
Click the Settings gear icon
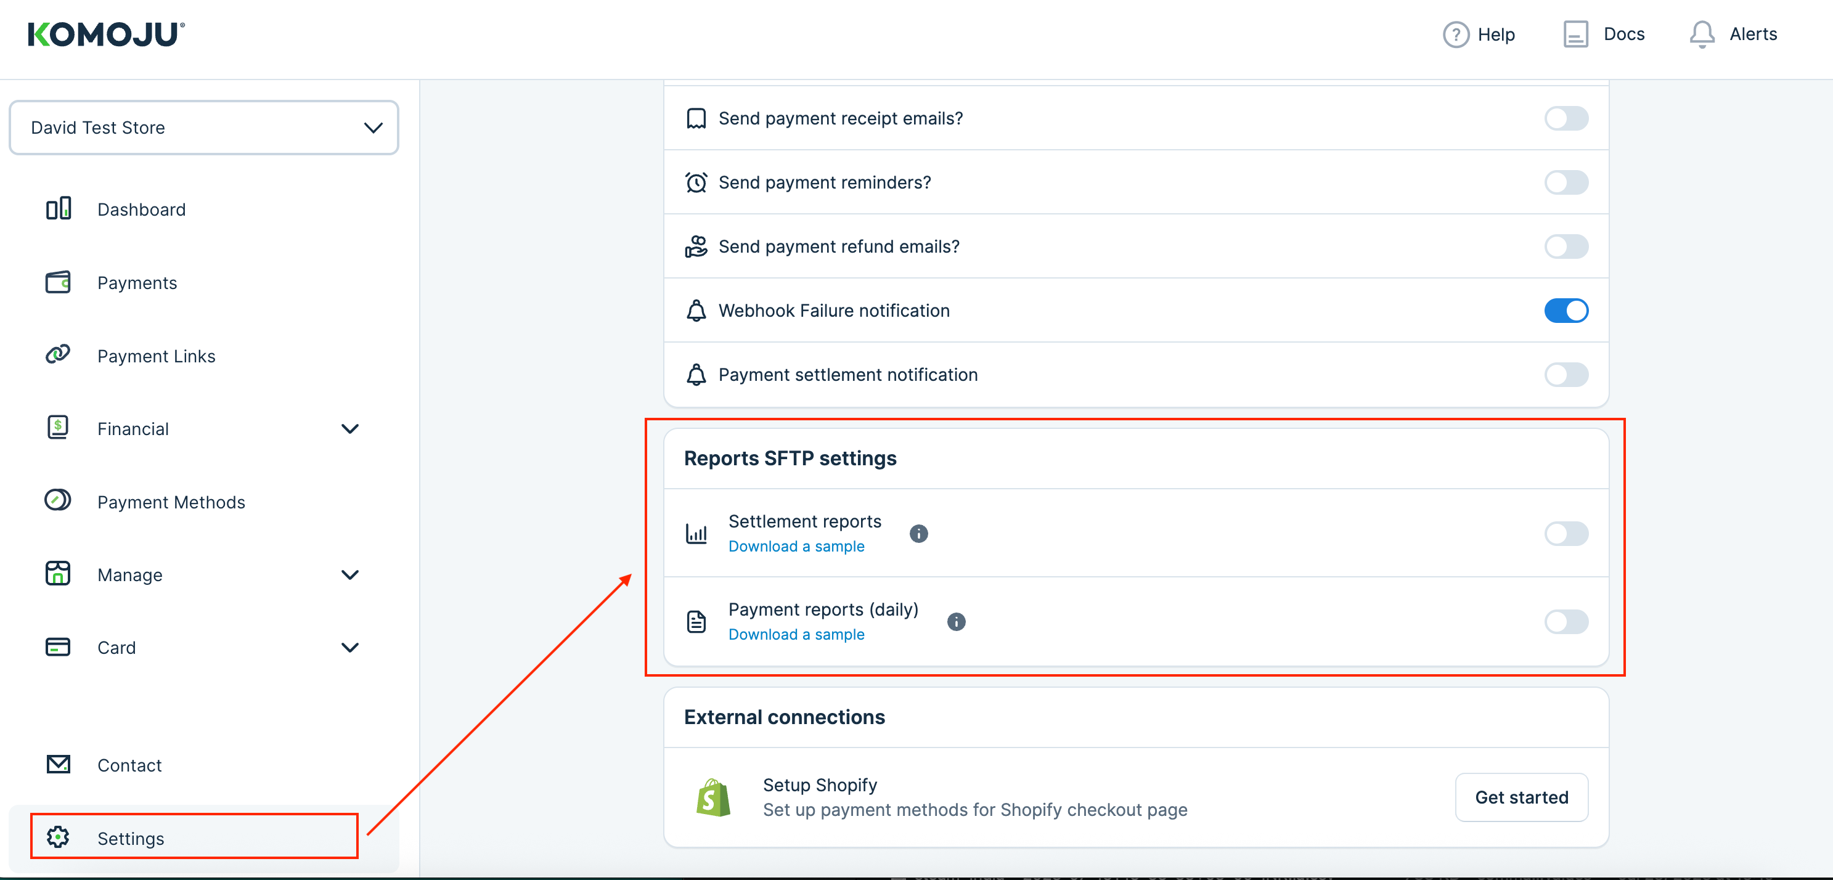(x=58, y=837)
